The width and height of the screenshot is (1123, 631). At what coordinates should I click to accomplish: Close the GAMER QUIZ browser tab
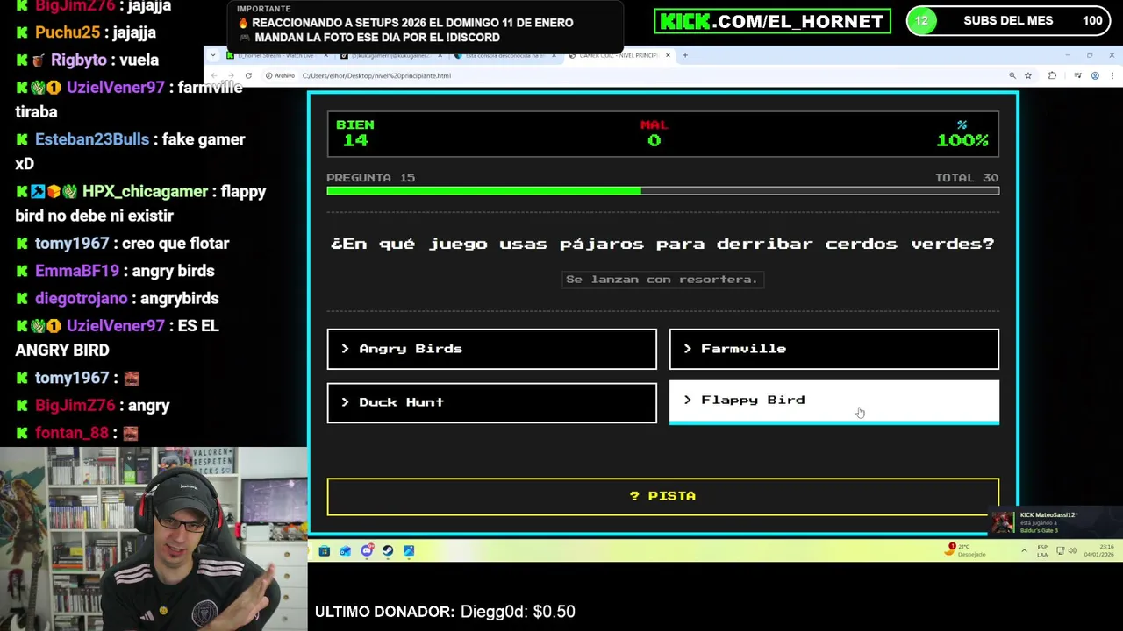[x=668, y=55]
